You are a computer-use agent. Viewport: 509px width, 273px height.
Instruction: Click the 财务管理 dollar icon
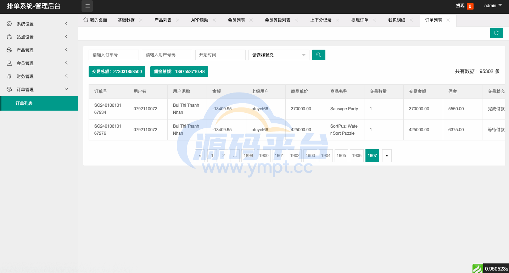pos(9,76)
